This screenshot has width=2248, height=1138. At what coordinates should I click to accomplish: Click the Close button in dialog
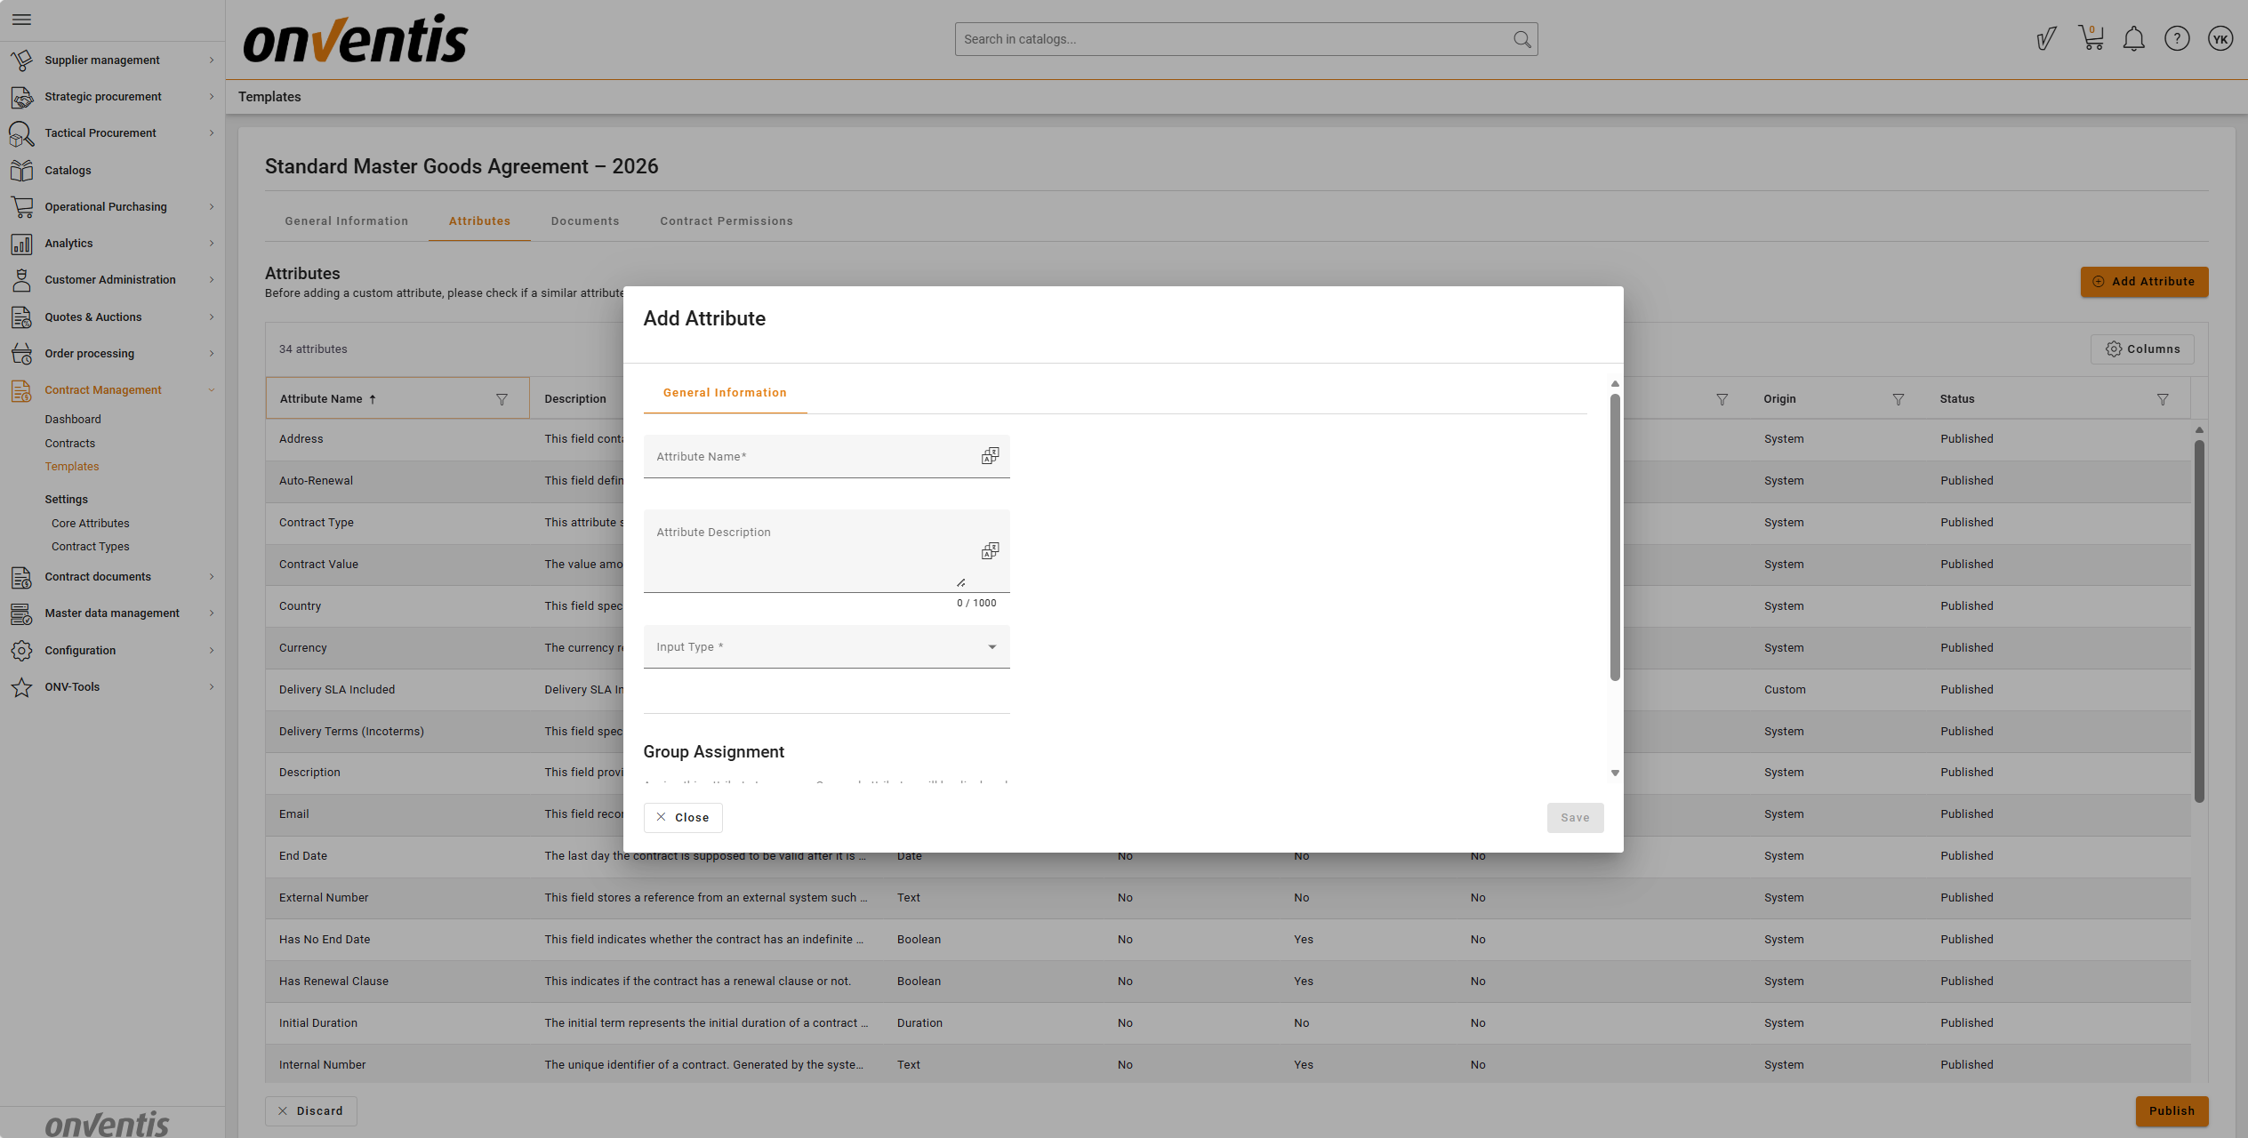683,818
